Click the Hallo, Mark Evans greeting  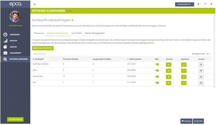(x=15, y=26)
